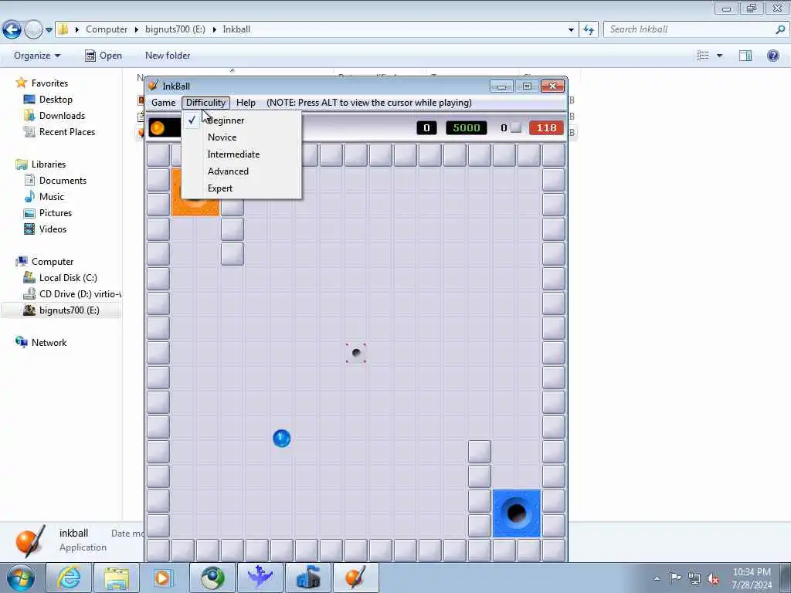Show hidden tray icons arrow

click(x=657, y=578)
